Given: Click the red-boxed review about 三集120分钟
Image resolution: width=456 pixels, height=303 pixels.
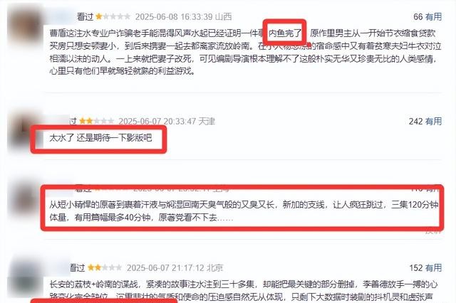Looking at the screenshot, I should point(244,211).
